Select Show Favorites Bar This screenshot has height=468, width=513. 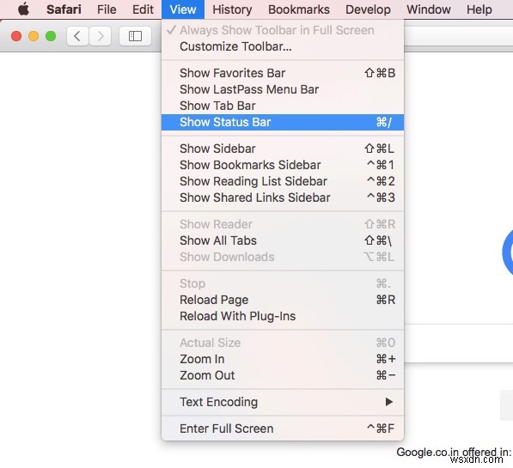(283, 73)
